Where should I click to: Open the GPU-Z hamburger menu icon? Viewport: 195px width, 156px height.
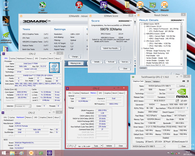coord(188,81)
